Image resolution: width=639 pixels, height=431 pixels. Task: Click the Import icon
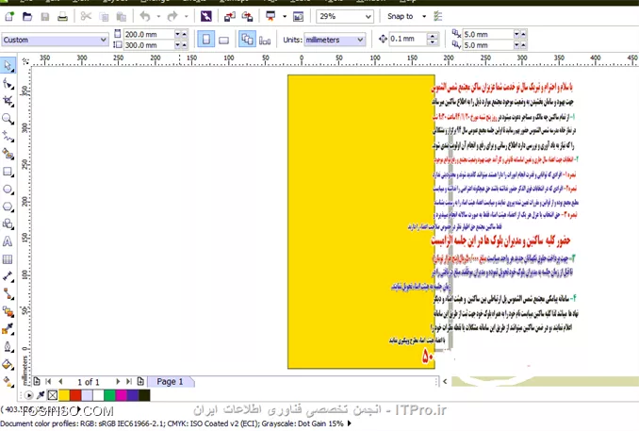point(230,16)
